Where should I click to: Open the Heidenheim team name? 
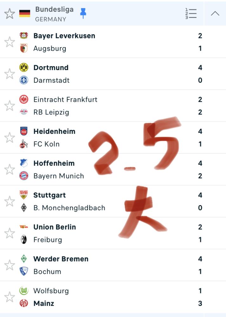pyautogui.click(x=54, y=132)
